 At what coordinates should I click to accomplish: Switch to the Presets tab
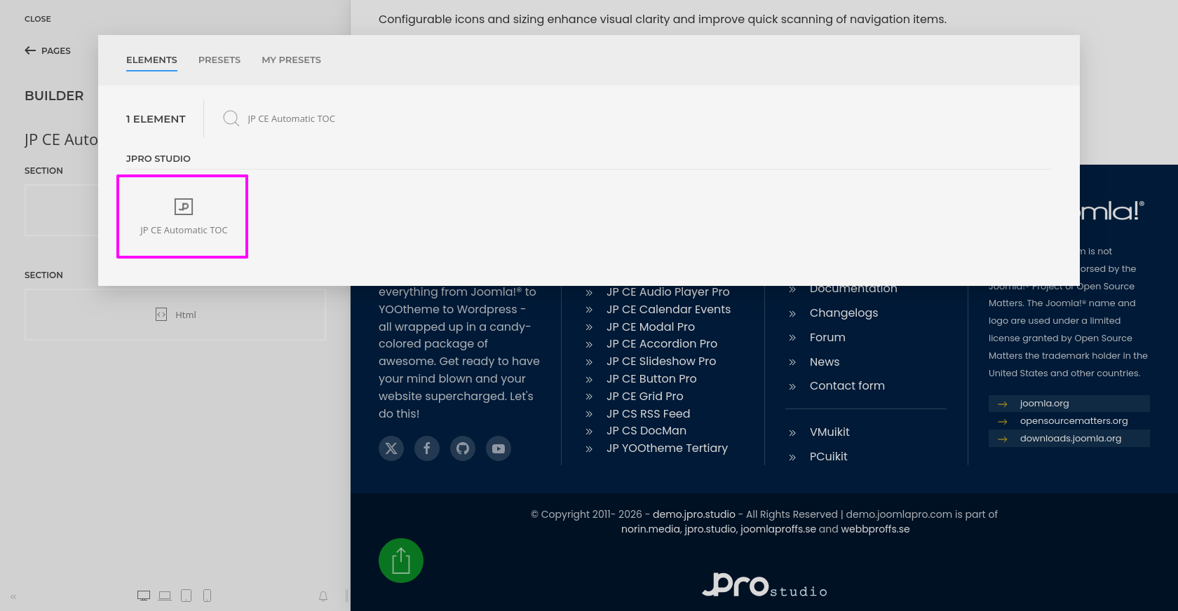tap(219, 60)
